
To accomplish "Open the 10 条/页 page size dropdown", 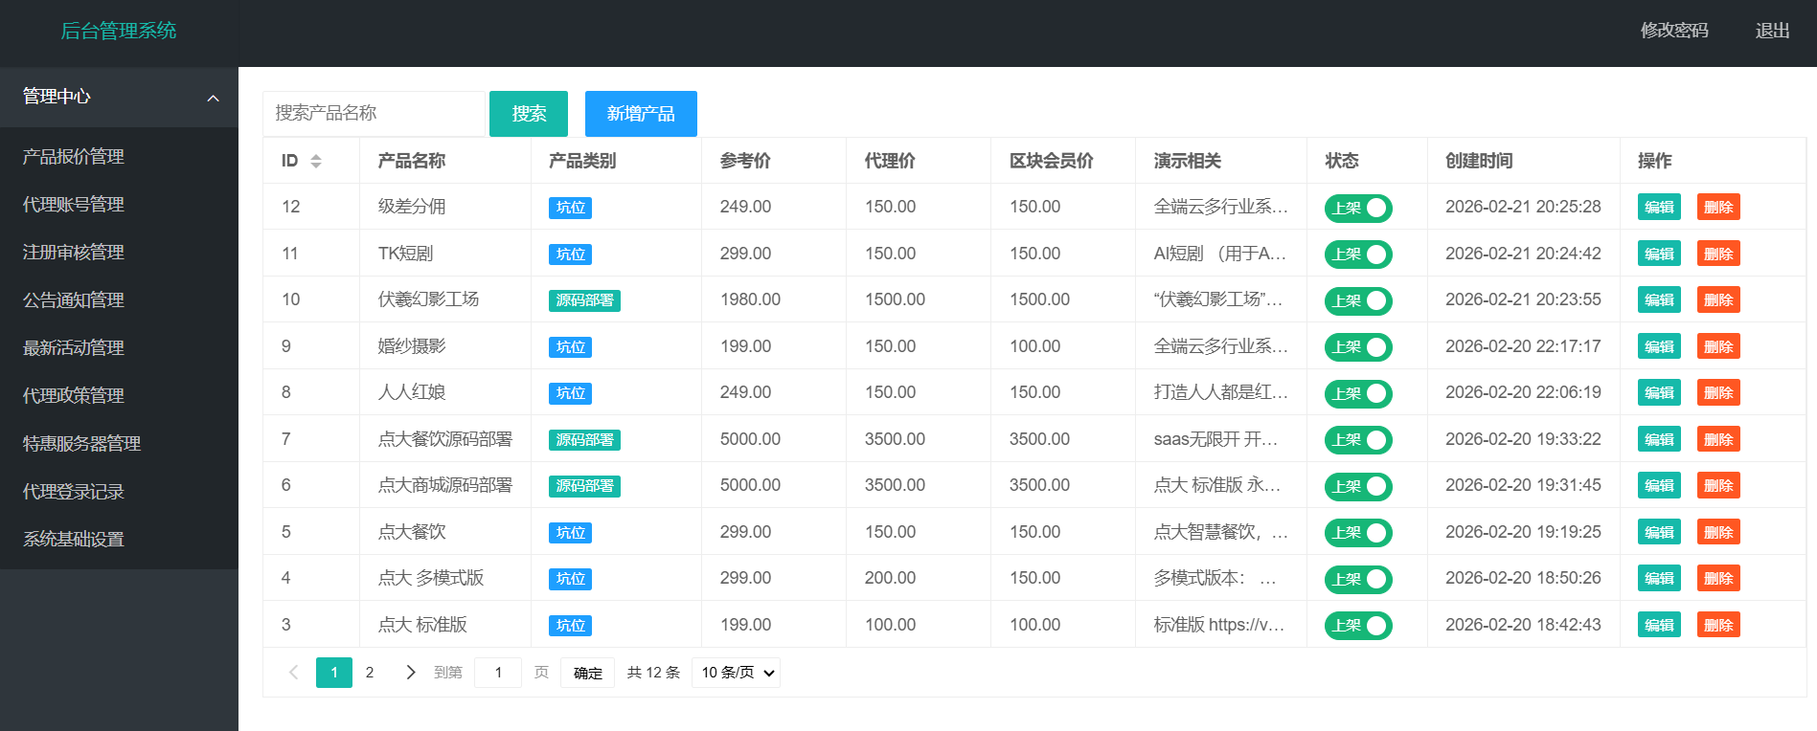I will (x=736, y=673).
